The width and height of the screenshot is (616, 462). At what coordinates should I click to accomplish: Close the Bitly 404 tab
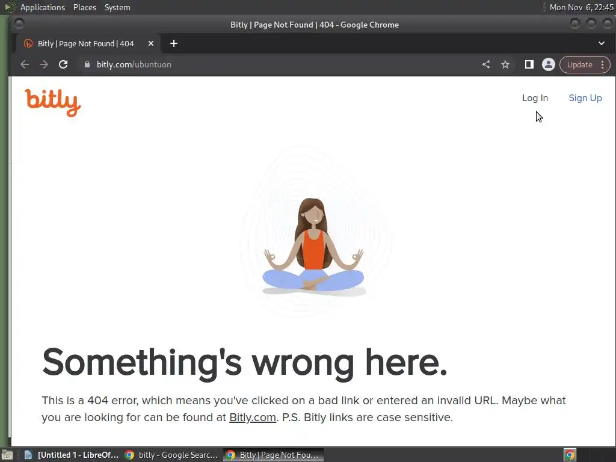[151, 43]
